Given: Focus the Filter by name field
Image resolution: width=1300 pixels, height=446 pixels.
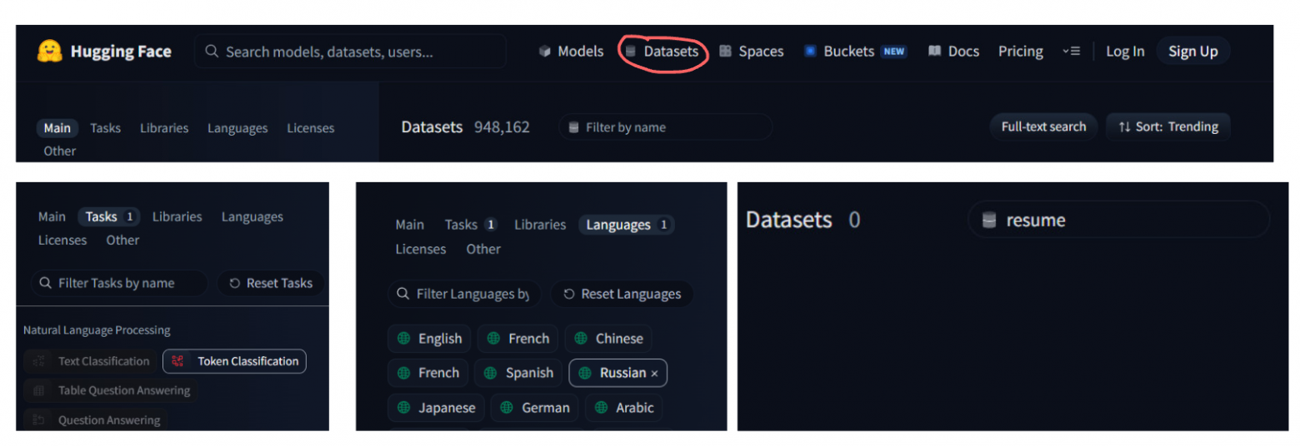Looking at the screenshot, I should tap(667, 127).
